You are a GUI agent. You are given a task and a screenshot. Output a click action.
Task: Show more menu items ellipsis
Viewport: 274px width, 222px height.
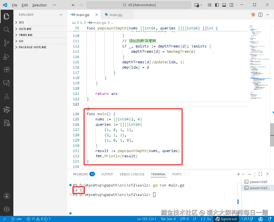tap(54, 5)
